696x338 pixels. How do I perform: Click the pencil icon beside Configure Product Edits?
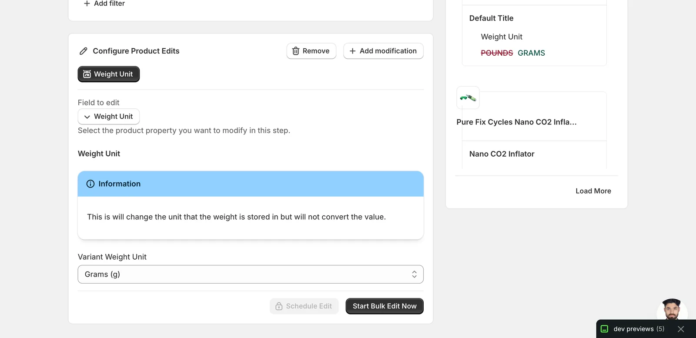click(84, 51)
